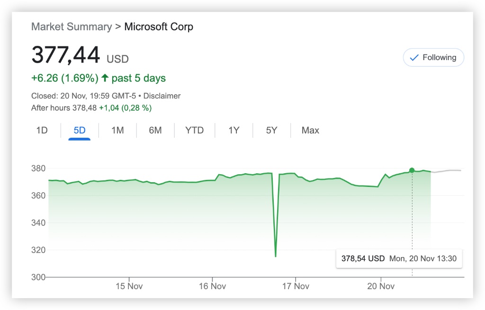Select the YTD range tab
The image size is (485, 310).
coord(195,130)
